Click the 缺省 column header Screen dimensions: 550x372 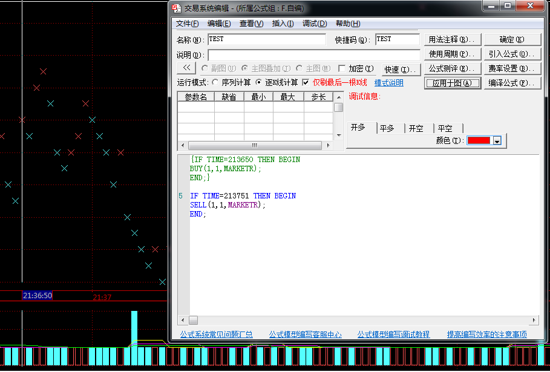[229, 97]
